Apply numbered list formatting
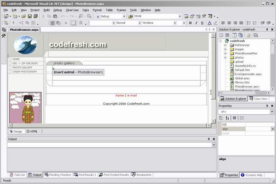Image resolution: width=276 pixels, height=184 pixels. pyautogui.click(x=255, y=23)
